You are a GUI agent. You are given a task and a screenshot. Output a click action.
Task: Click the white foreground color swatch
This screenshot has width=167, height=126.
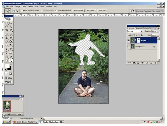click(x=7, y=66)
